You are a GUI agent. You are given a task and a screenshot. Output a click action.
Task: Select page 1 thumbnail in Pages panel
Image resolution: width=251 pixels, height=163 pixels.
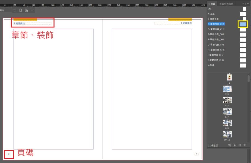click(229, 77)
